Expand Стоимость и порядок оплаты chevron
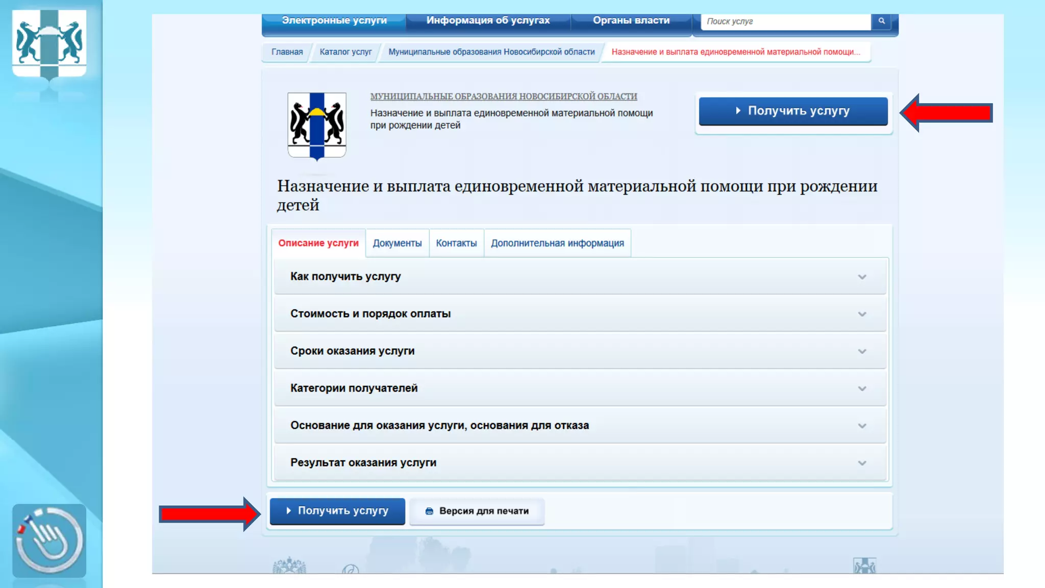1045x588 pixels. point(862,314)
